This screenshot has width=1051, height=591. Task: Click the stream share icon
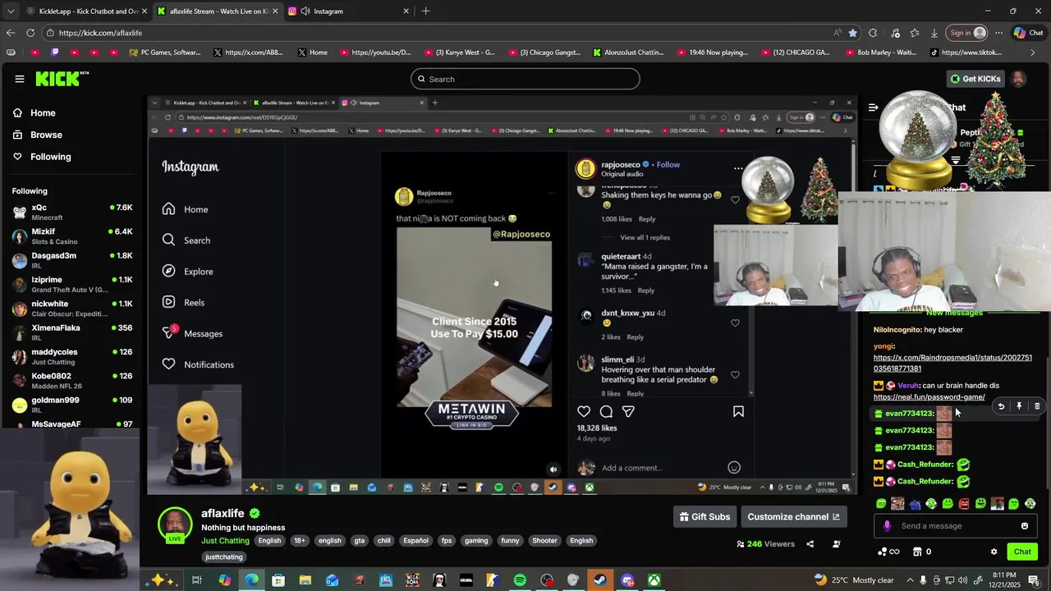pyautogui.click(x=810, y=543)
